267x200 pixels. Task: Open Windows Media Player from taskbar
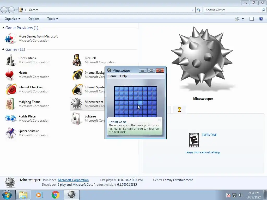(x=39, y=195)
